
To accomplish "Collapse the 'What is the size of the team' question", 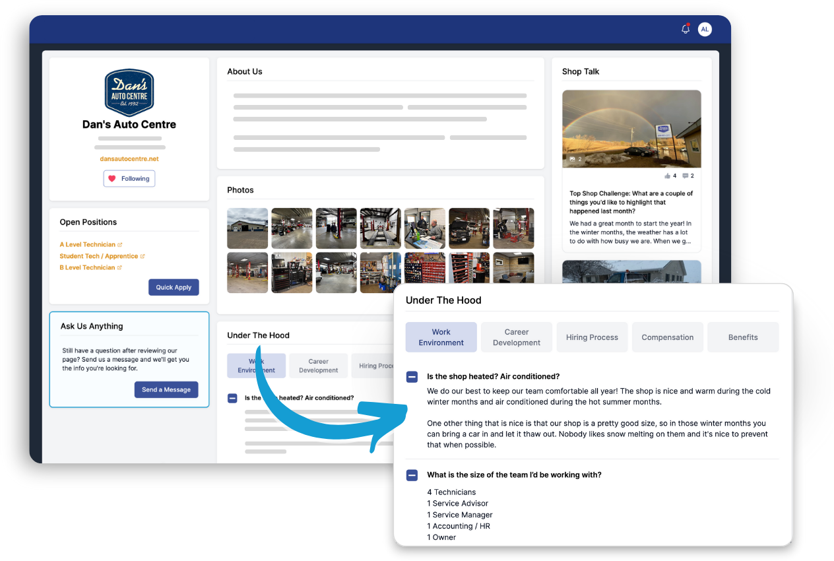I will click(412, 475).
